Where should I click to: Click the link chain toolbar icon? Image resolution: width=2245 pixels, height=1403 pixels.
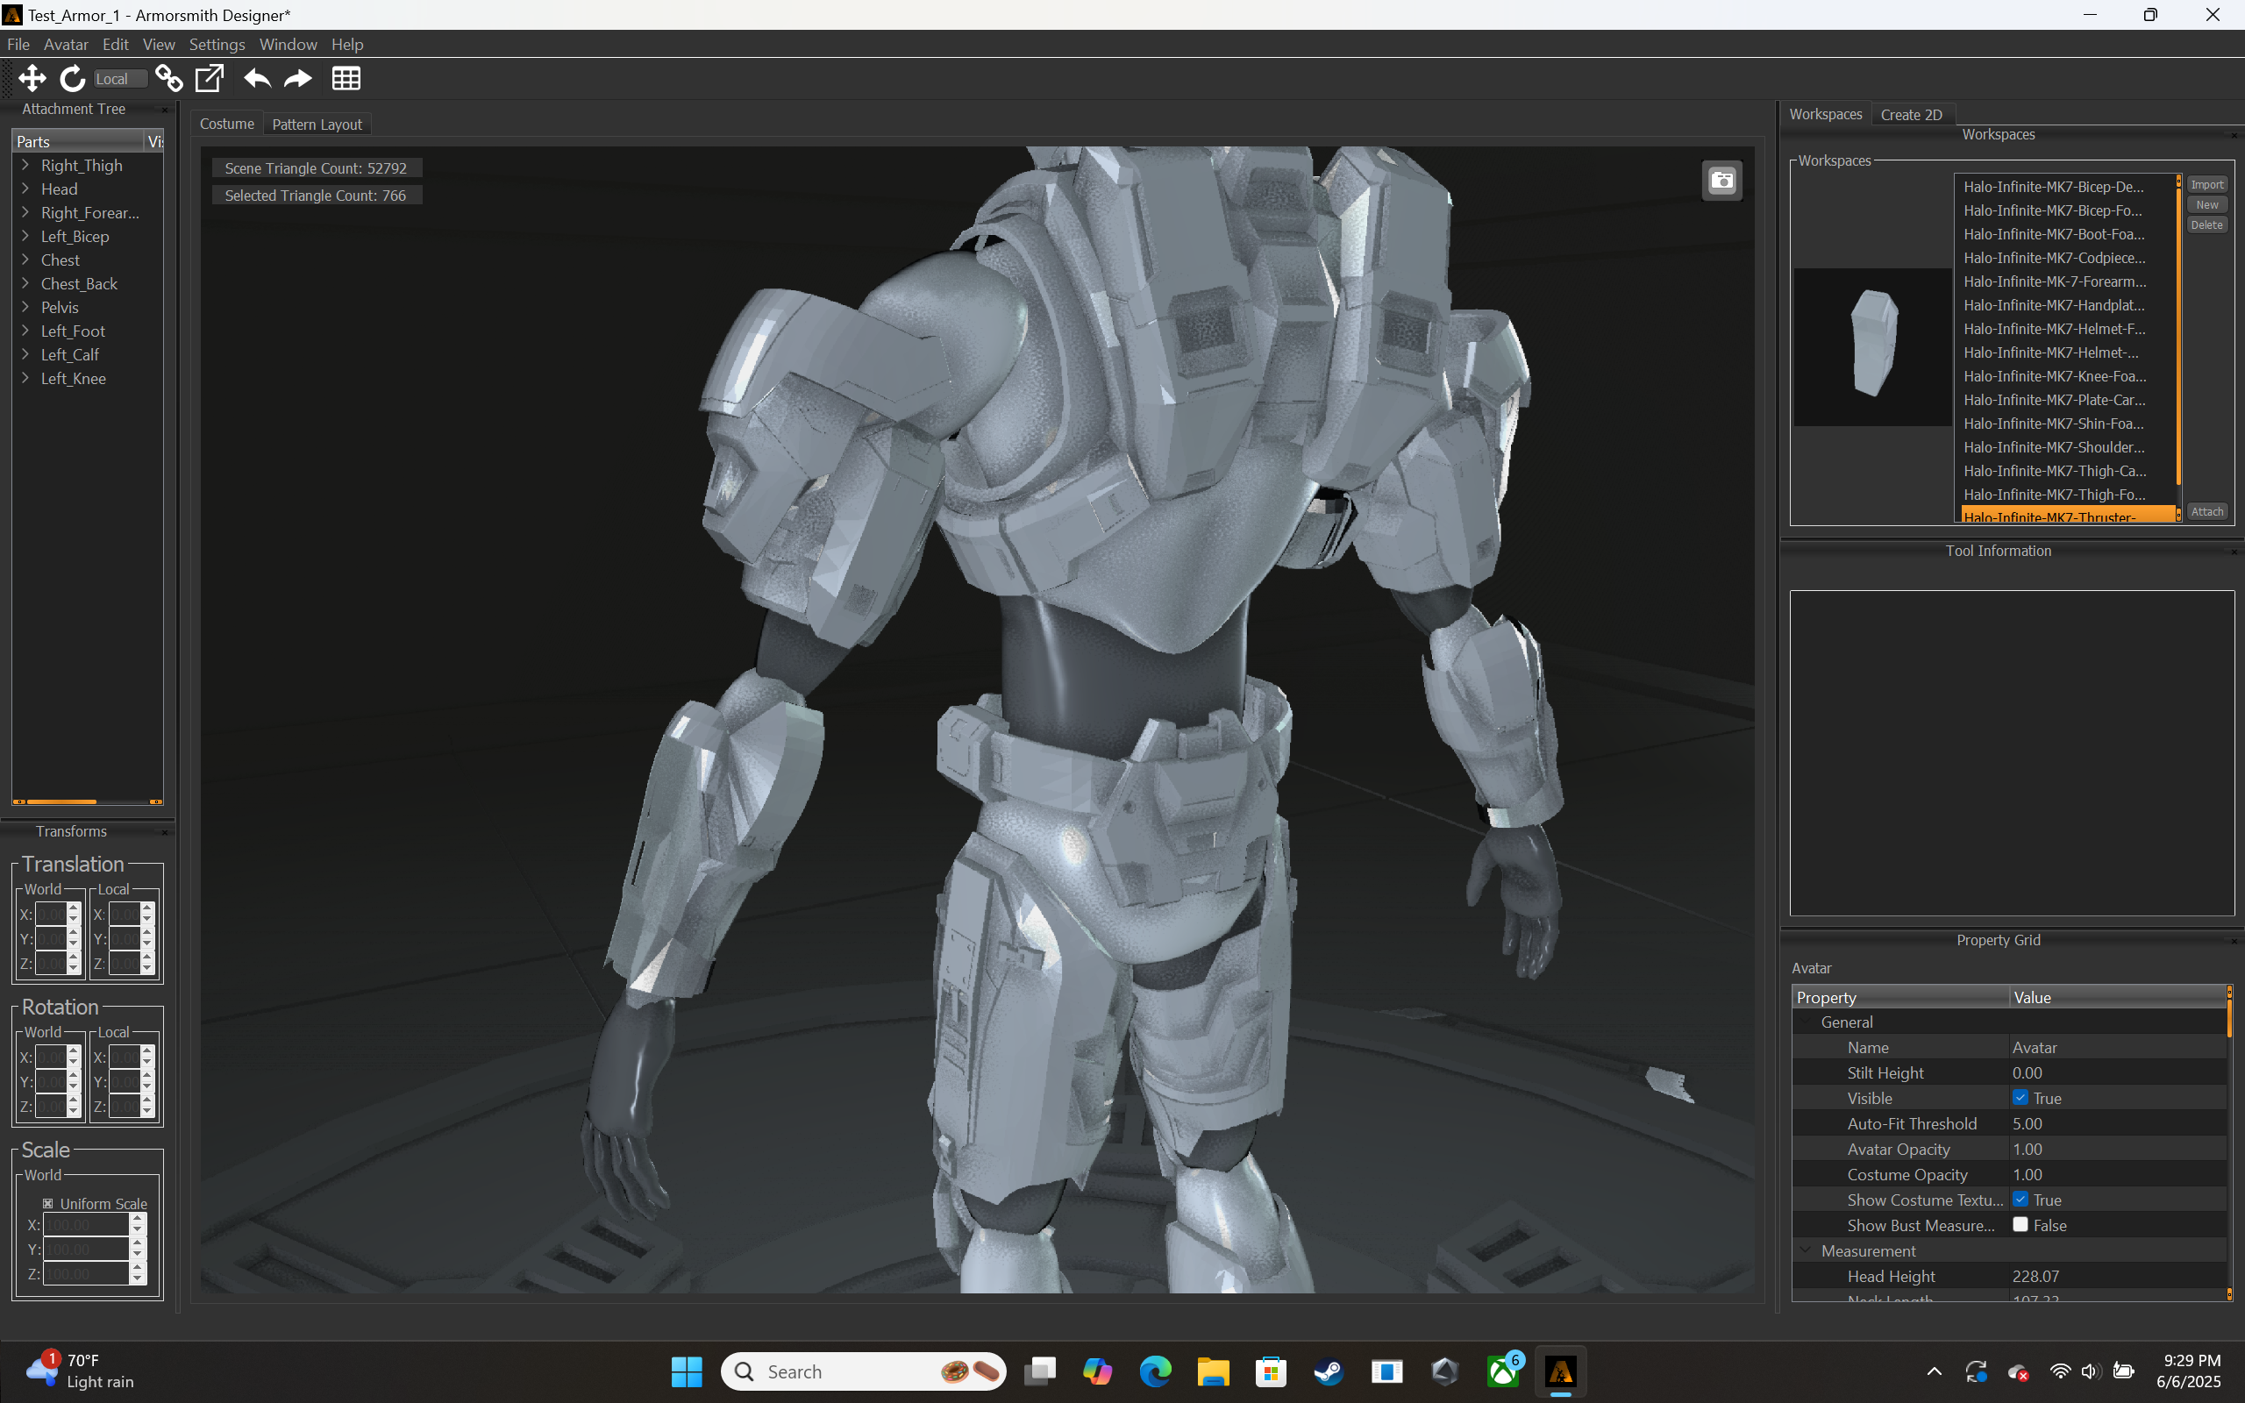pyautogui.click(x=169, y=79)
